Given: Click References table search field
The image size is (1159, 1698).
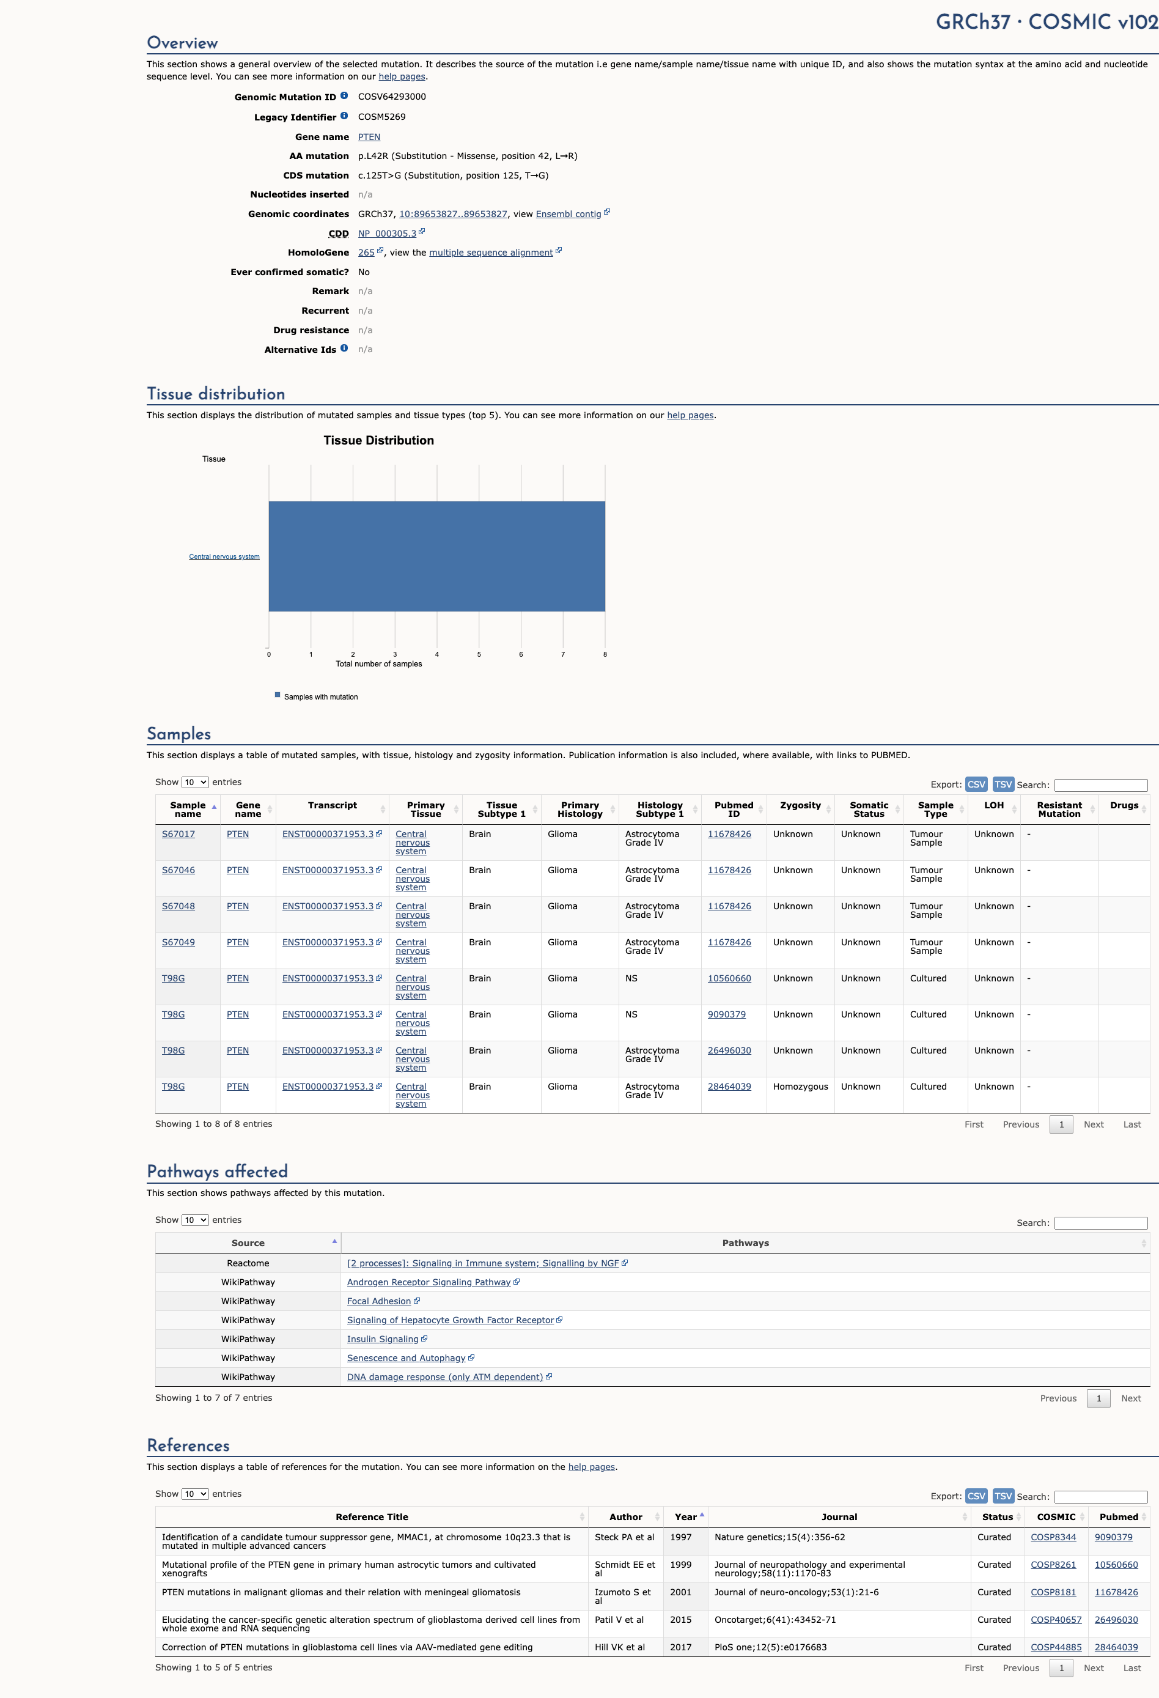Looking at the screenshot, I should pyautogui.click(x=1102, y=1496).
